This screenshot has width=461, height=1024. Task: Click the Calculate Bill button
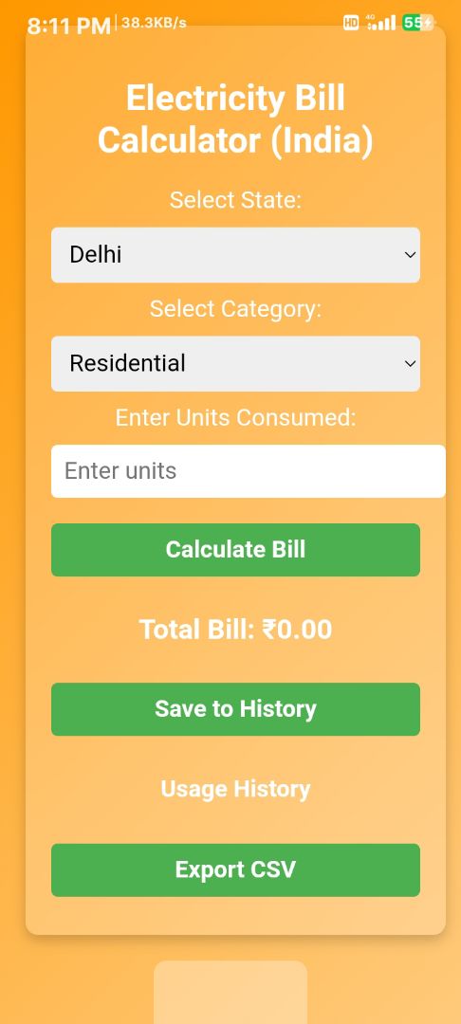[x=235, y=550]
